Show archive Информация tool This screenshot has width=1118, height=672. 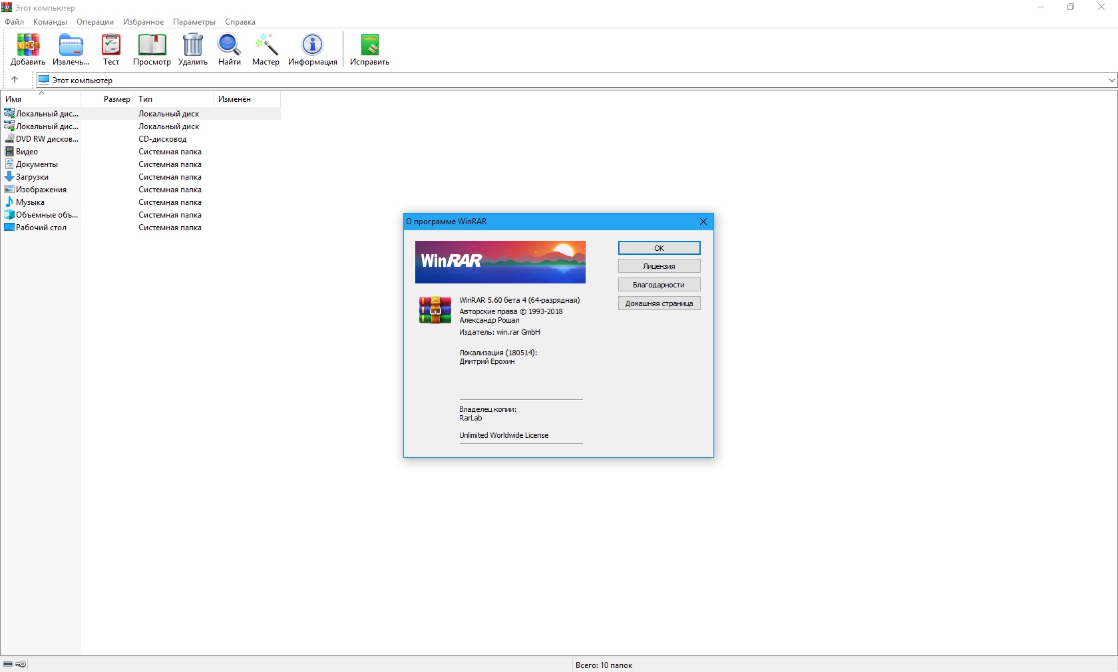tap(313, 50)
